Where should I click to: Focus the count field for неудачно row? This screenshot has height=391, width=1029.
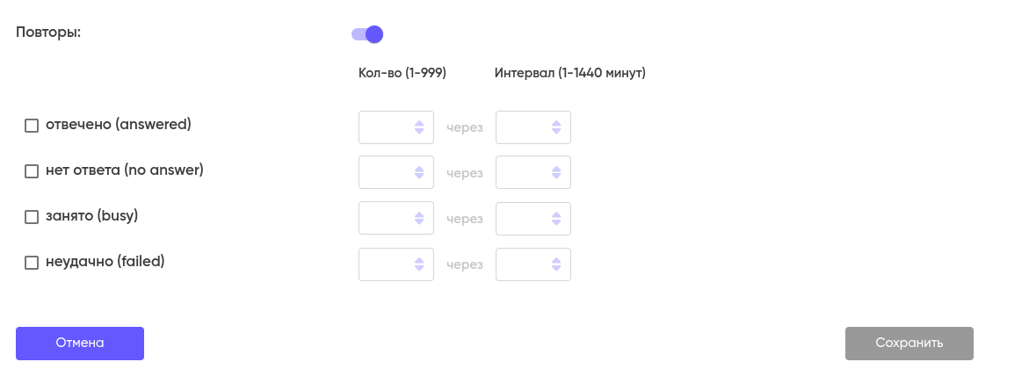[385, 264]
